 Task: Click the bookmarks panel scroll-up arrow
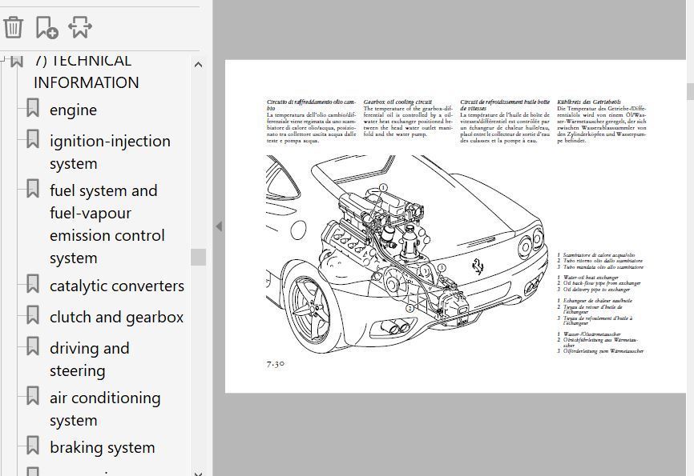(198, 65)
